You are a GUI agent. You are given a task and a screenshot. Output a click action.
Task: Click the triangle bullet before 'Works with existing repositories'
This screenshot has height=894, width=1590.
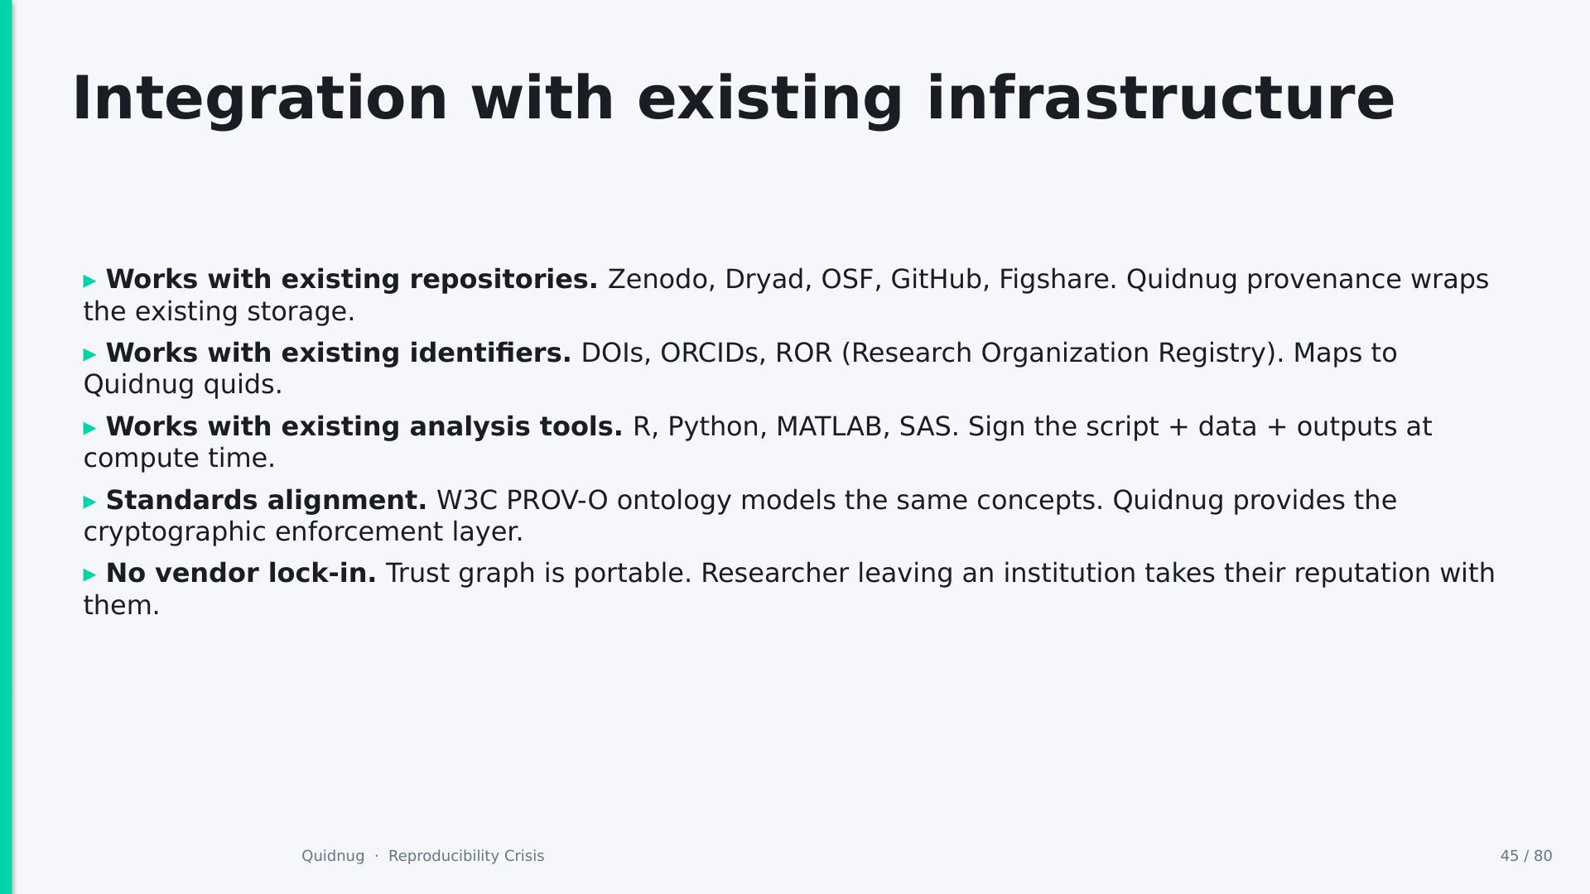click(x=90, y=281)
